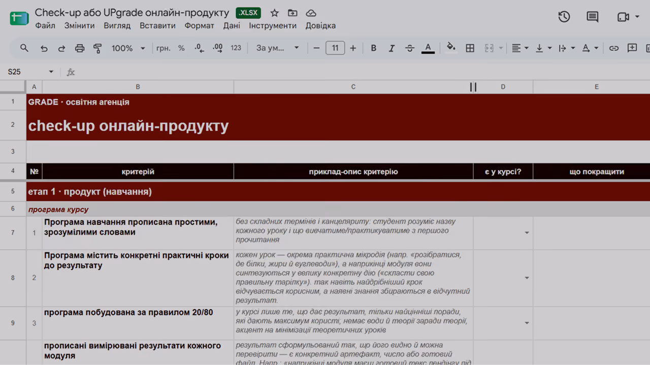Open 'є у курсі?' dropdown in row 9
This screenshot has width=650, height=365.
click(x=527, y=323)
